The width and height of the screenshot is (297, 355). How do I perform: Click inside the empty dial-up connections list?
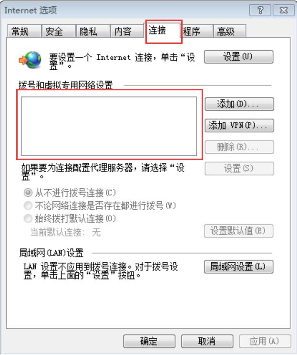point(109,126)
